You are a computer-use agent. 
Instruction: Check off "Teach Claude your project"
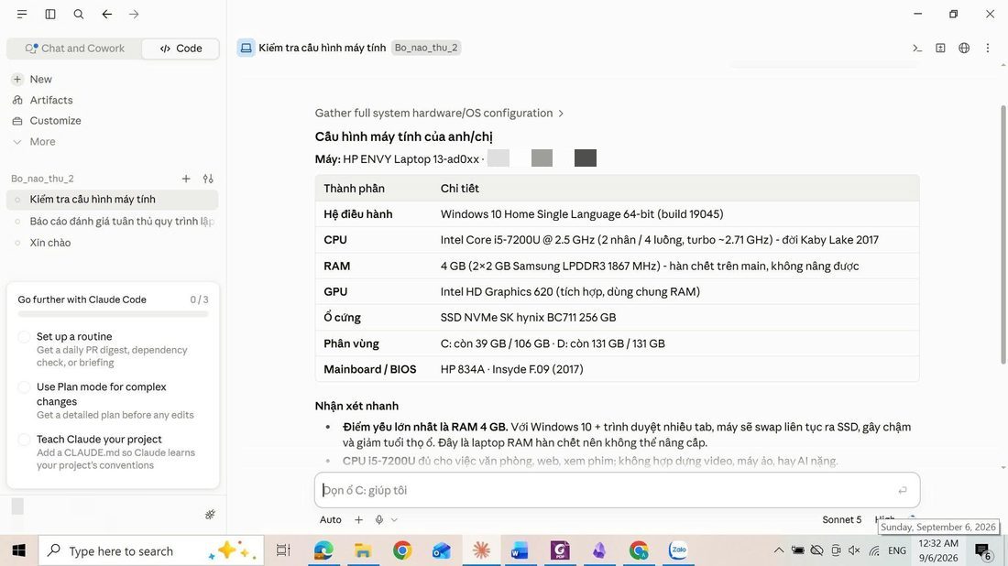tap(25, 440)
